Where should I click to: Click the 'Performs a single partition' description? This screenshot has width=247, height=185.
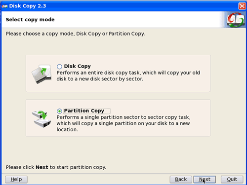click(x=123, y=123)
